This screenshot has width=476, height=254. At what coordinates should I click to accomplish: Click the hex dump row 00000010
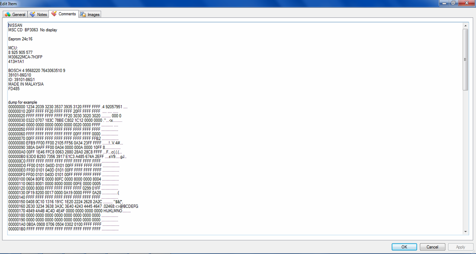click(x=63, y=111)
